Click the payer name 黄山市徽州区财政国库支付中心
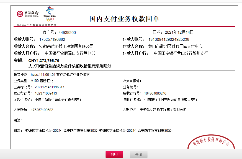Viewport: 242px width, 159px height. [175, 46]
